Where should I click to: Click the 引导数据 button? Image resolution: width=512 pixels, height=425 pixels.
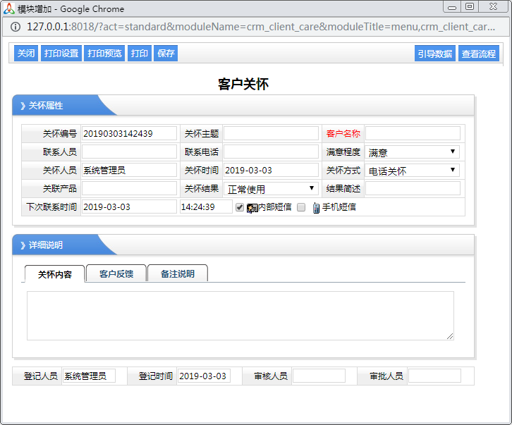click(x=435, y=54)
